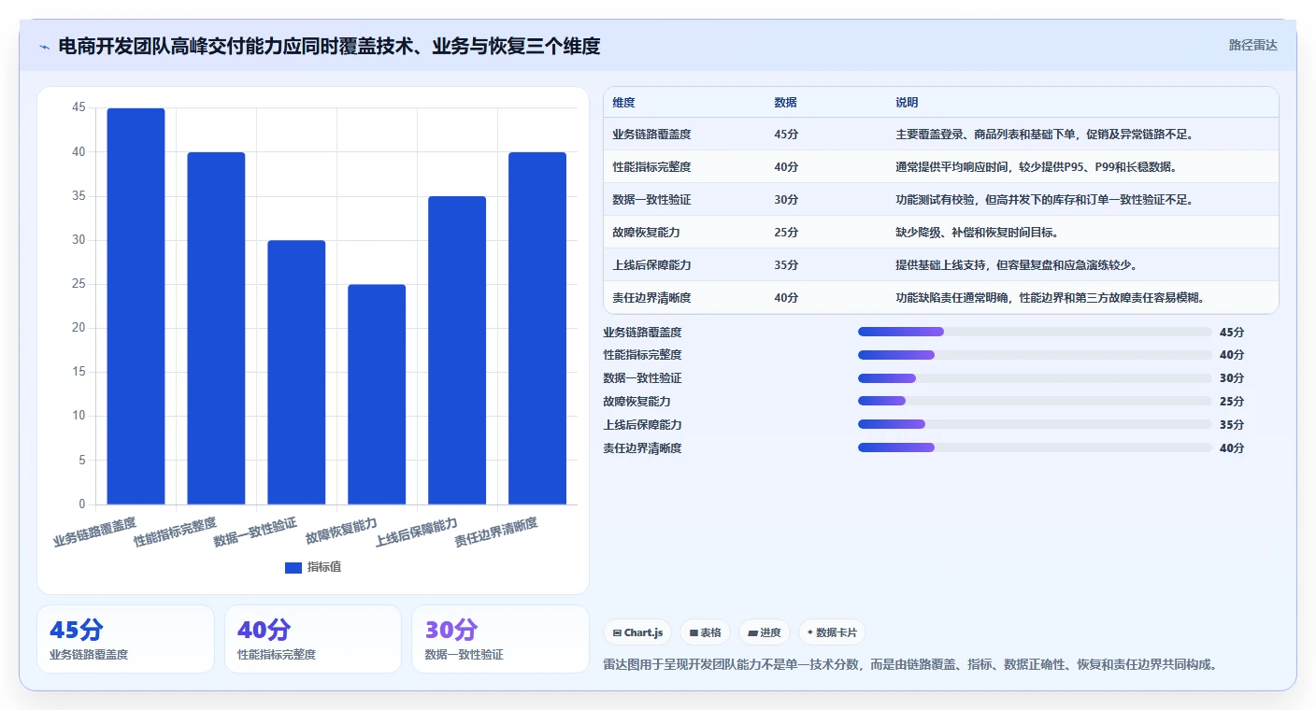Image resolution: width=1316 pixels, height=710 pixels.
Task: Click the 性能指标完整度 bar in chart
Action: point(216,328)
